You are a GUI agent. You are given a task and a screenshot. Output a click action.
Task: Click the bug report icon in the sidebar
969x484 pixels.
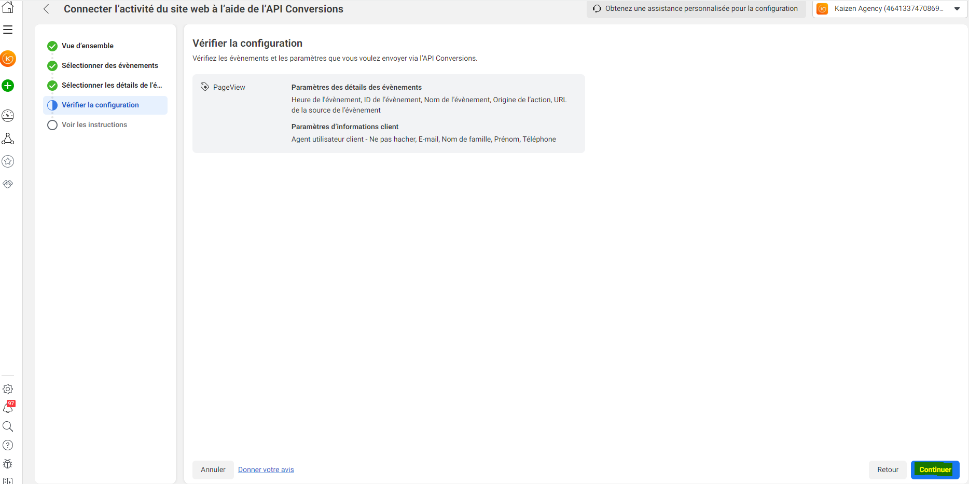click(8, 464)
